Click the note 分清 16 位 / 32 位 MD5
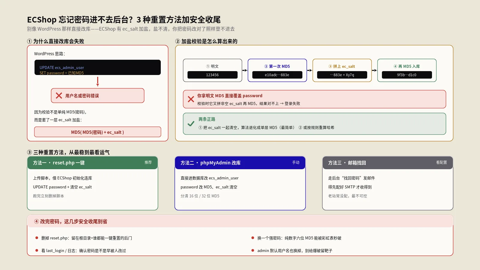Screen dimensions: 480x270 click(x=200, y=196)
